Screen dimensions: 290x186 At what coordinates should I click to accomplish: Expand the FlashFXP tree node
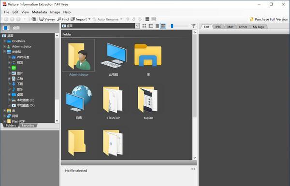(x=4, y=121)
